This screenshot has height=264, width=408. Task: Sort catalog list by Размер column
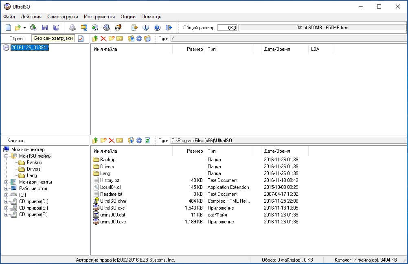coord(189,151)
